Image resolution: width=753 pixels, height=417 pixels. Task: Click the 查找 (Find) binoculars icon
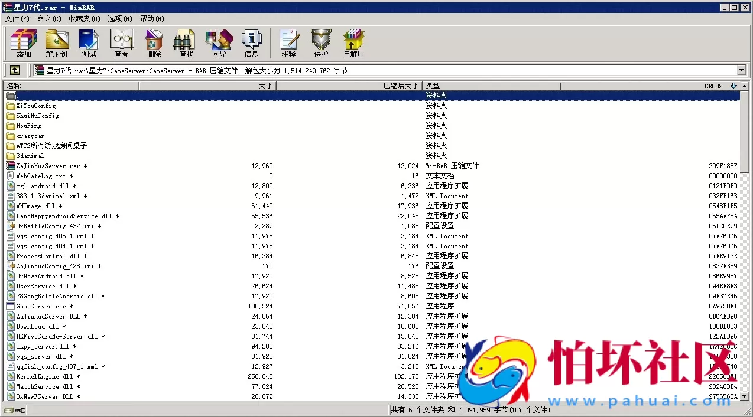click(186, 42)
